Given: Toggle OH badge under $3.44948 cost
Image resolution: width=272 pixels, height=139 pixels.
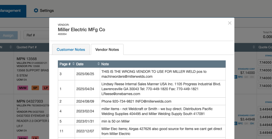Looking at the screenshot, I should (252, 123).
